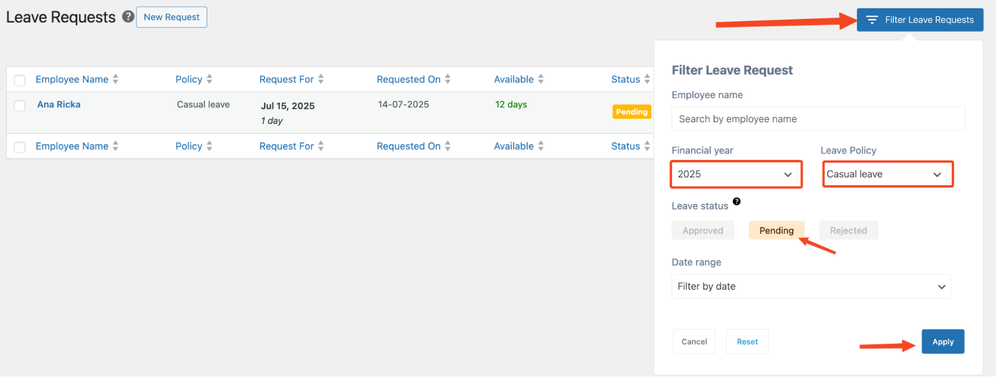The image size is (996, 377).
Task: Tick the select-all checkbox in table header
Action: point(20,80)
